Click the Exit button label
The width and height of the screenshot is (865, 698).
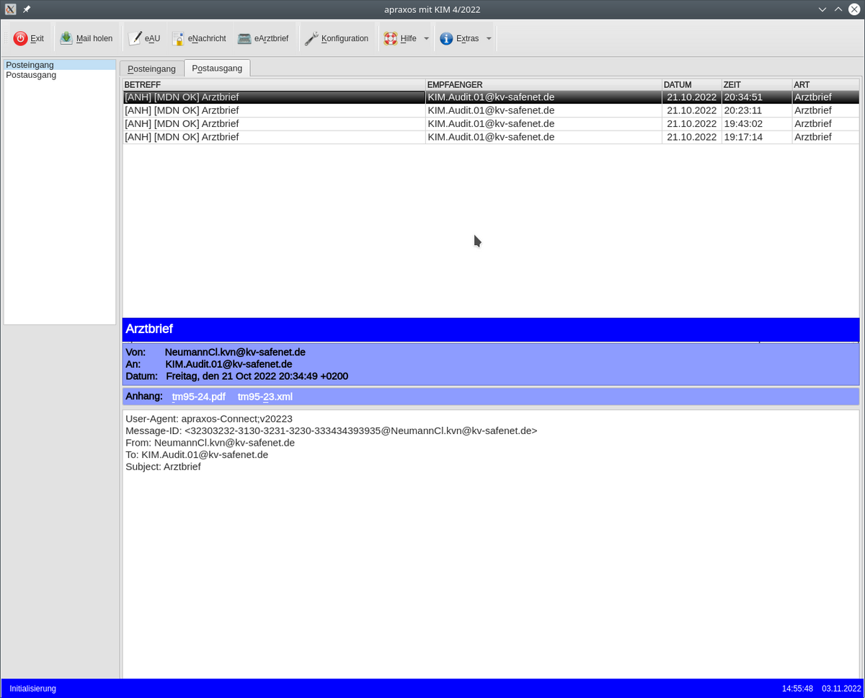pyautogui.click(x=37, y=38)
